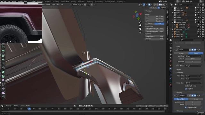Toggle the Body collection exclude checkbox
Image resolution: width=205 pixels, height=115 pixels.
(196, 13)
